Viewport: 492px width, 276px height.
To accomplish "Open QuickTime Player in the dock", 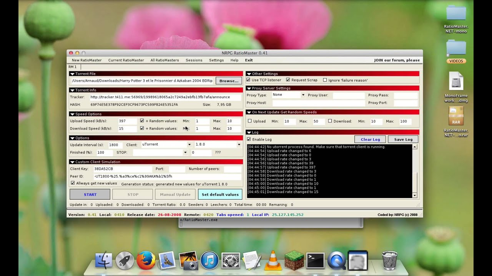I will click(337, 261).
